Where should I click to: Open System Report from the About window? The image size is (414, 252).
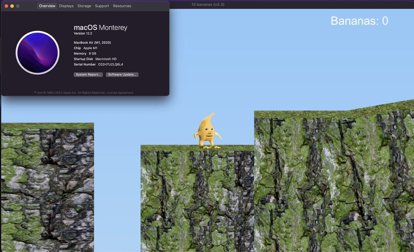tap(88, 74)
